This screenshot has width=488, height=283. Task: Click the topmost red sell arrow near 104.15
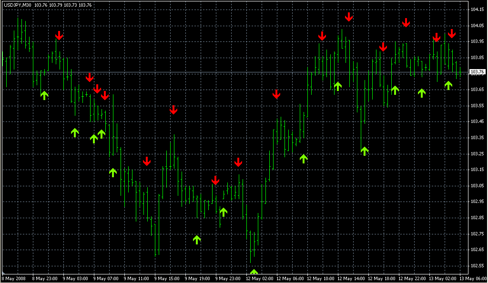[349, 17]
